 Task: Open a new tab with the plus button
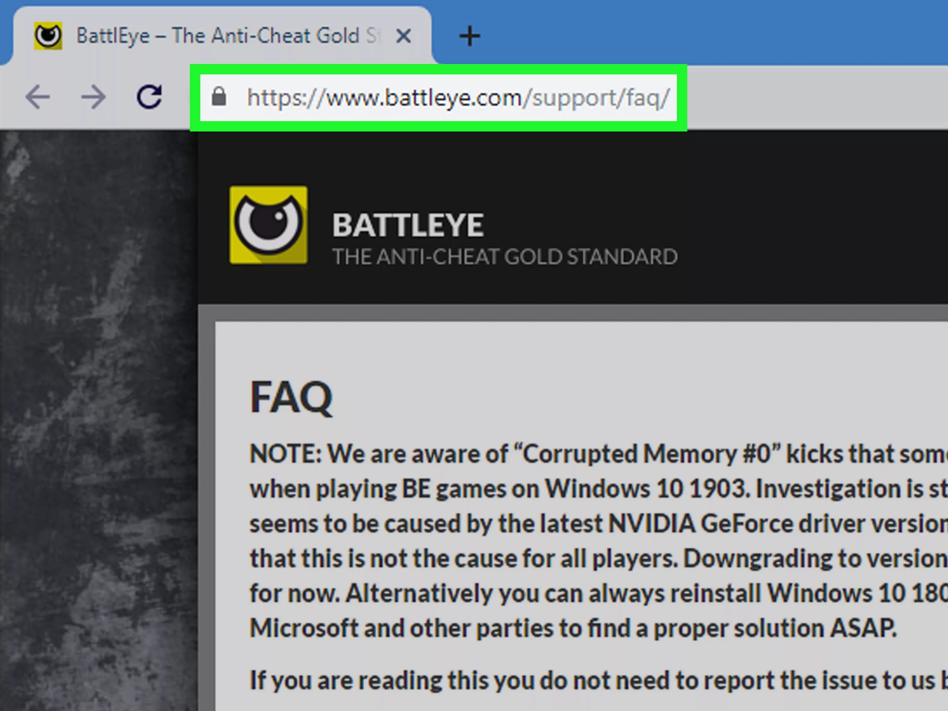[x=470, y=36]
